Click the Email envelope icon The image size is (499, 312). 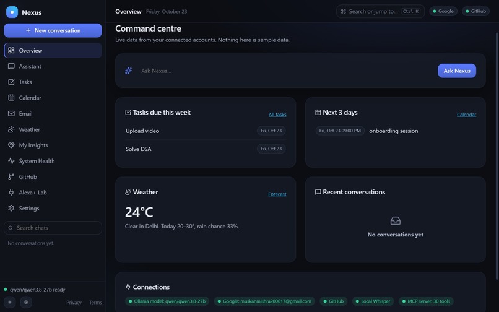pyautogui.click(x=11, y=114)
